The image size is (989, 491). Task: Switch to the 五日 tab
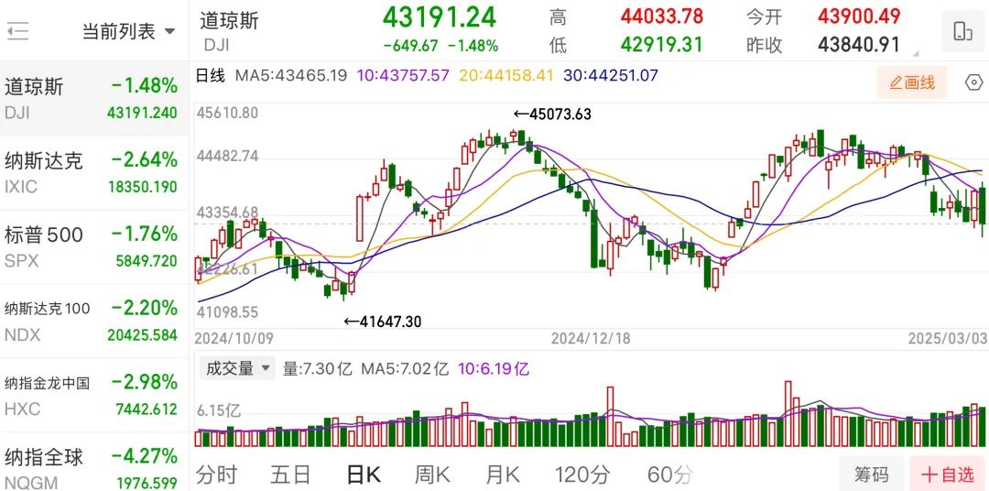pos(290,475)
